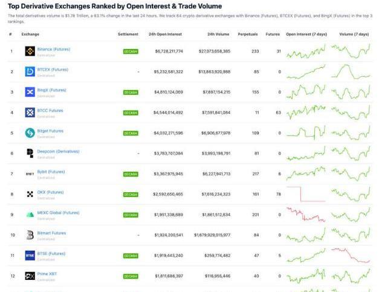Screen dimensions: 379x292
Task: Click the BingX (Futures) logo icon
Action: pos(30,92)
